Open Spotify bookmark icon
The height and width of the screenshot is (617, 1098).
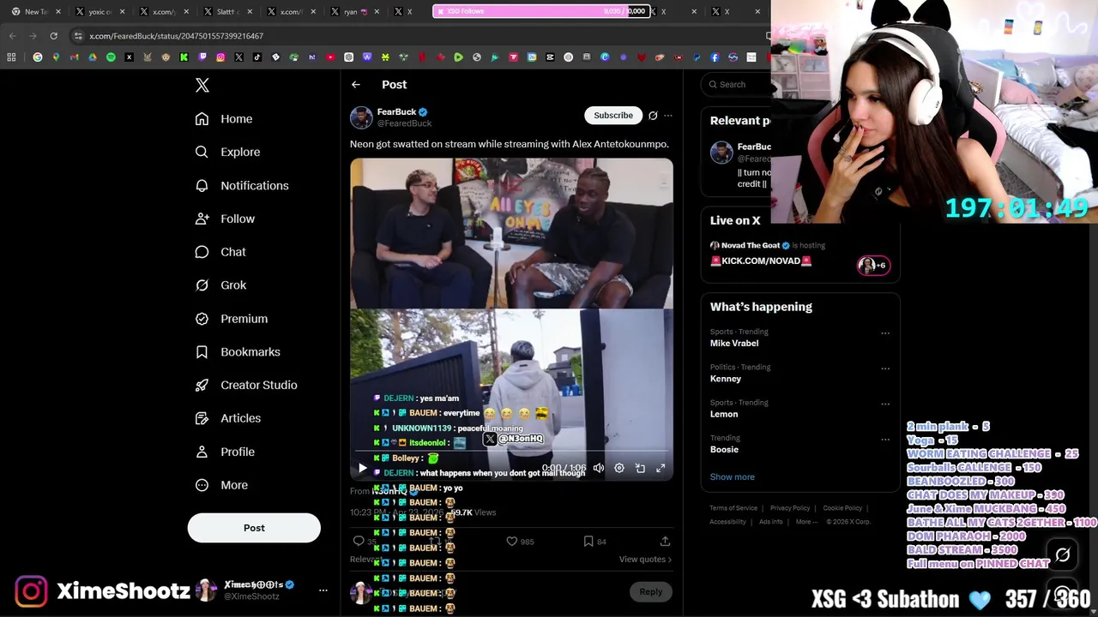click(111, 57)
